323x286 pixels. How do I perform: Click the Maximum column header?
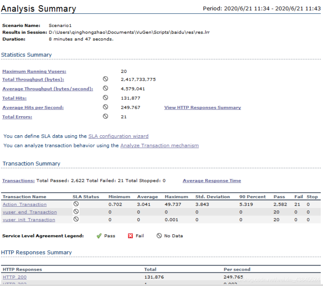(x=176, y=197)
